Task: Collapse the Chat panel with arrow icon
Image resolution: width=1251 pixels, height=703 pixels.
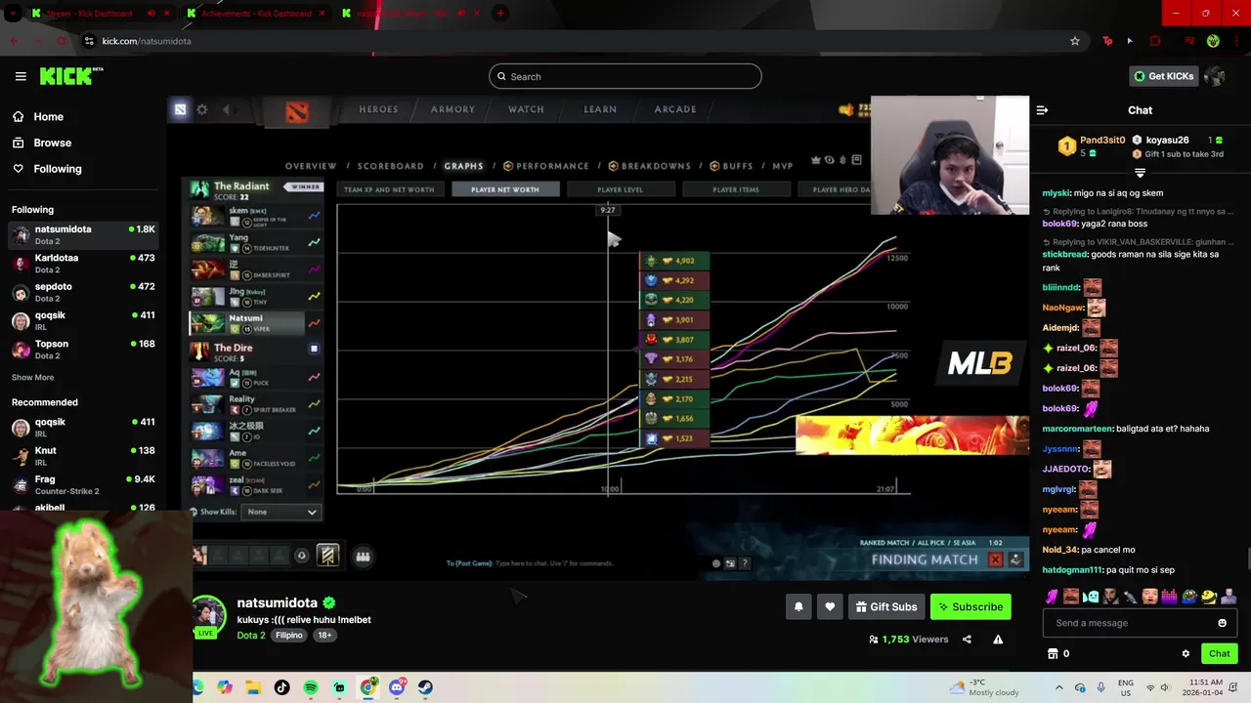Action: [1042, 110]
